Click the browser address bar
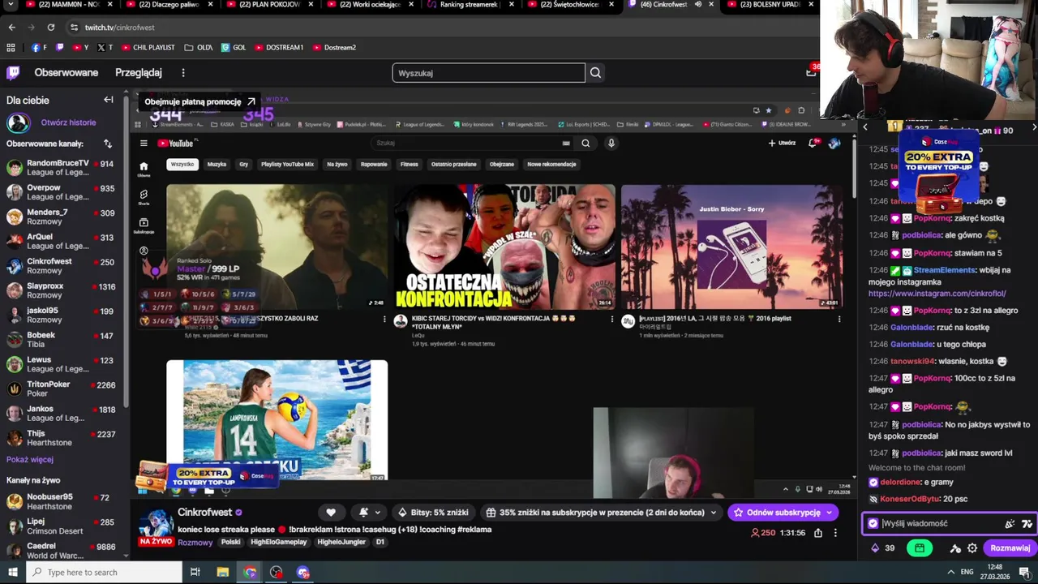This screenshot has height=584, width=1038. (x=438, y=27)
